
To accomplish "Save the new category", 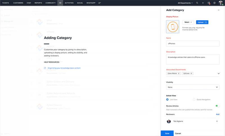I will [x=167, y=133].
